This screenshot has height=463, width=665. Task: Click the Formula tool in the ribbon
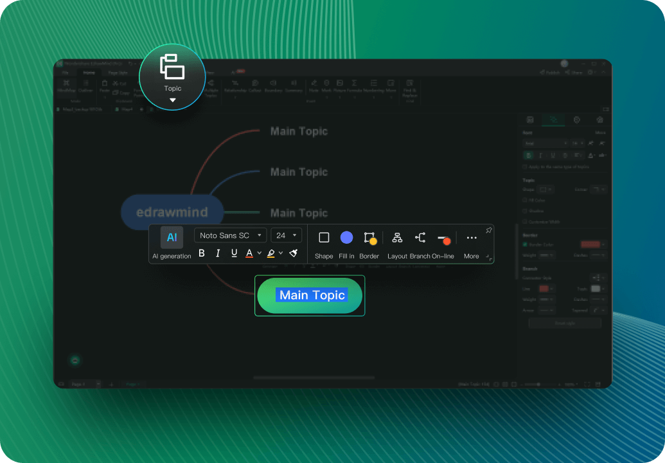[354, 86]
